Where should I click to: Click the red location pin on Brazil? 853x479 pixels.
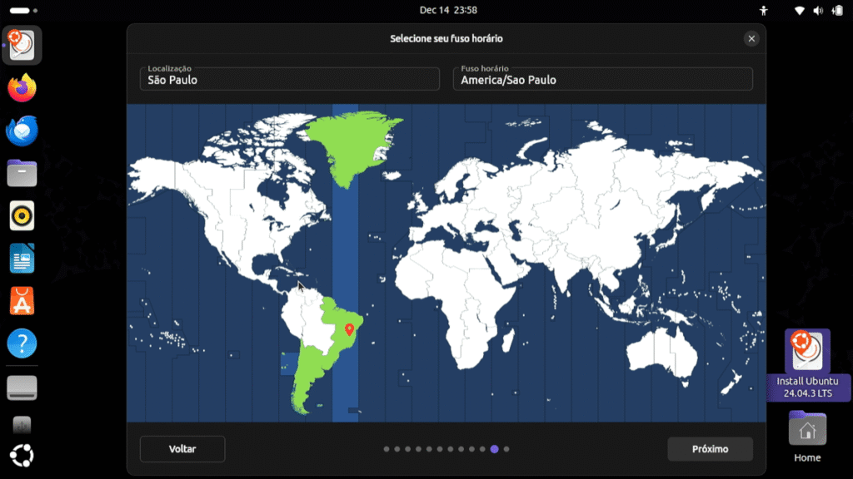pos(349,330)
